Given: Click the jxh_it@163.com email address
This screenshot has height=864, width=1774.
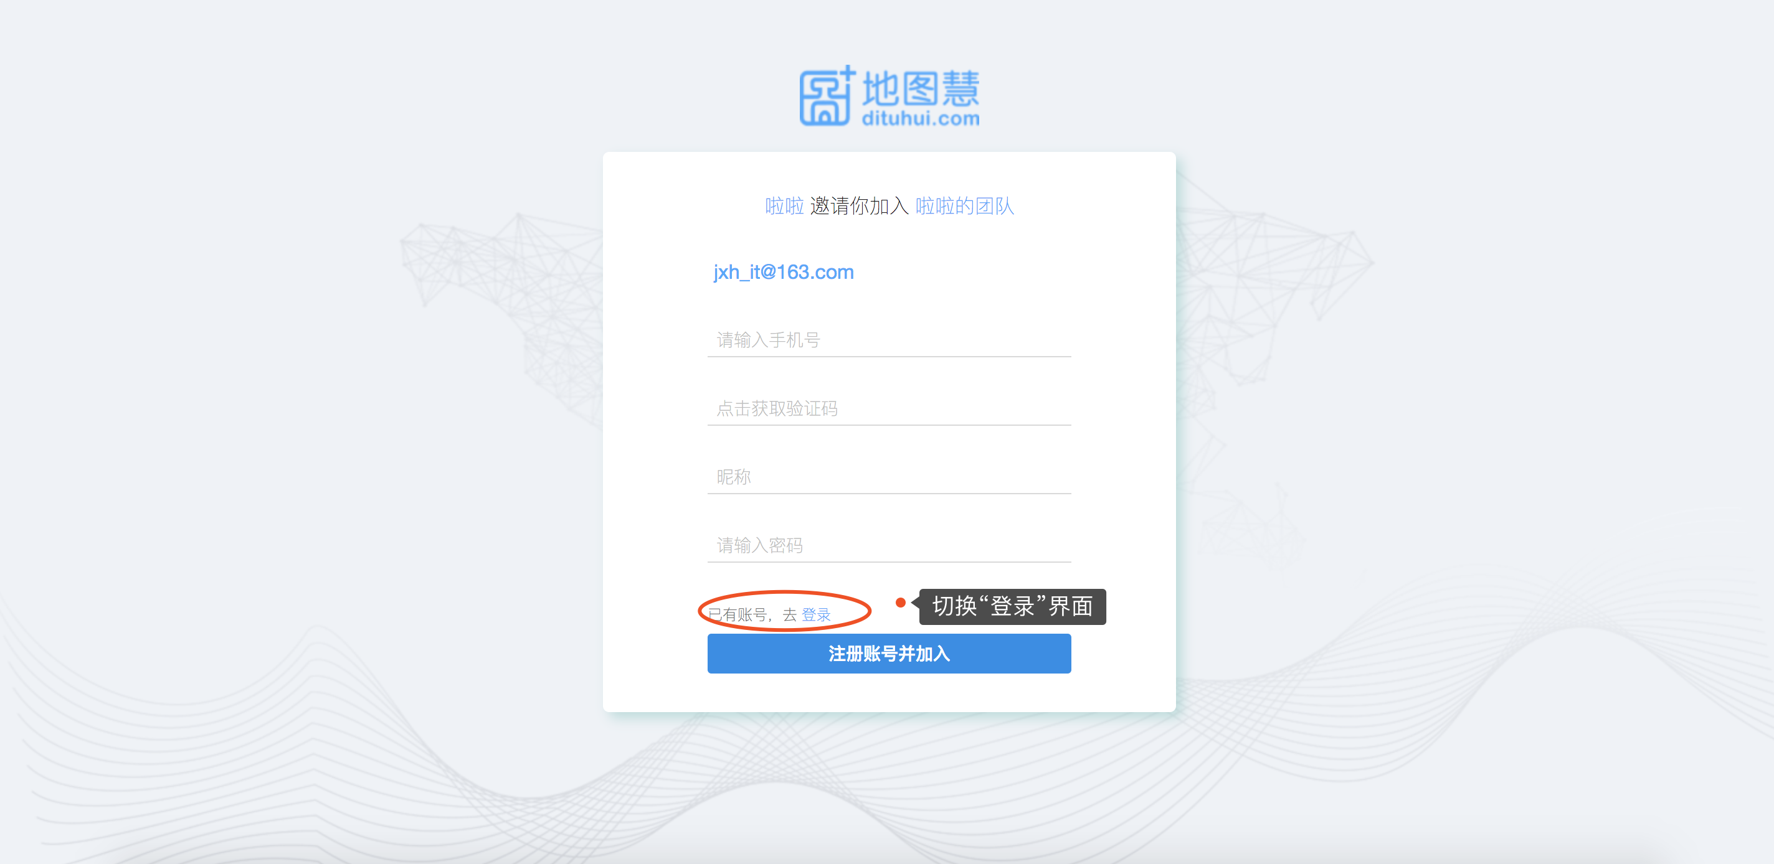Looking at the screenshot, I should point(783,272).
